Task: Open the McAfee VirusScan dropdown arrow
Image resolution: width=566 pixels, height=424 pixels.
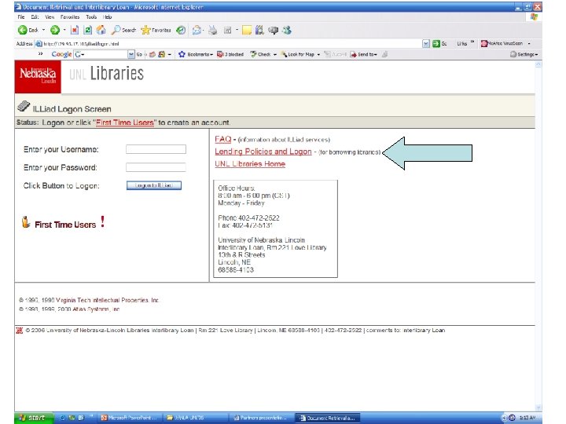Action: pos(529,44)
